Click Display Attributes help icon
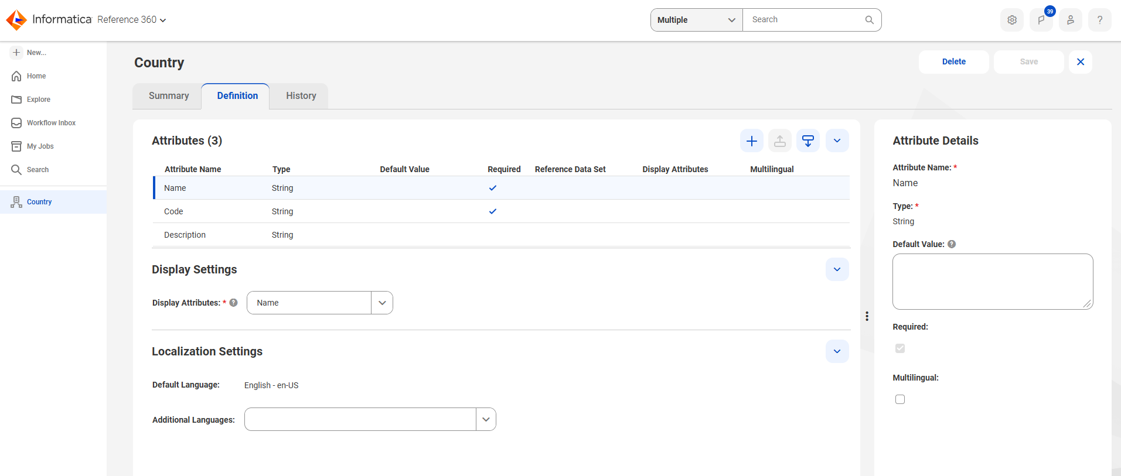This screenshot has height=476, width=1121. [233, 303]
